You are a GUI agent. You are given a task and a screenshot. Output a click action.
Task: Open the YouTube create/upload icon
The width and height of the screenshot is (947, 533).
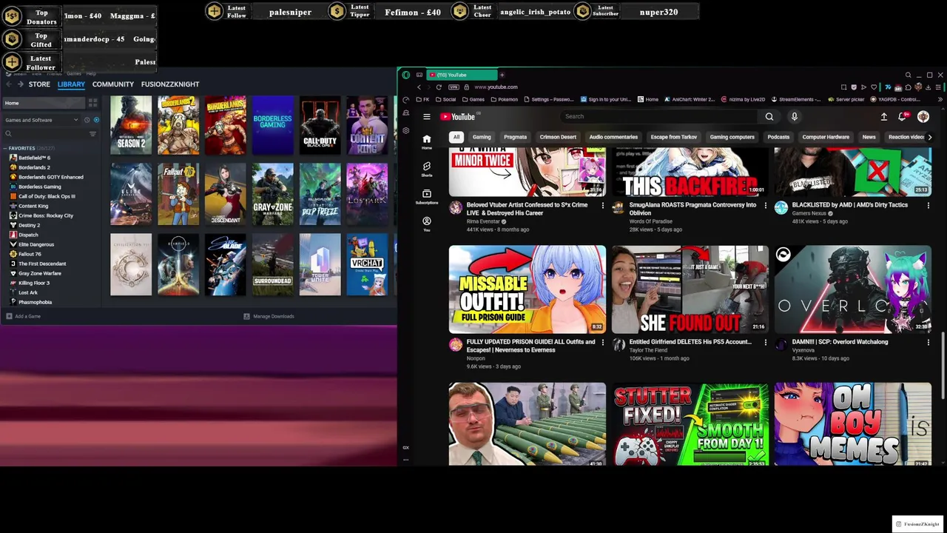click(883, 116)
